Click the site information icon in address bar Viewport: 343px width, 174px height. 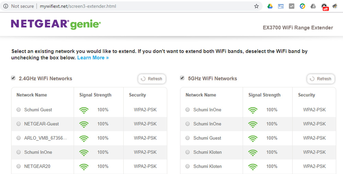coord(6,6)
